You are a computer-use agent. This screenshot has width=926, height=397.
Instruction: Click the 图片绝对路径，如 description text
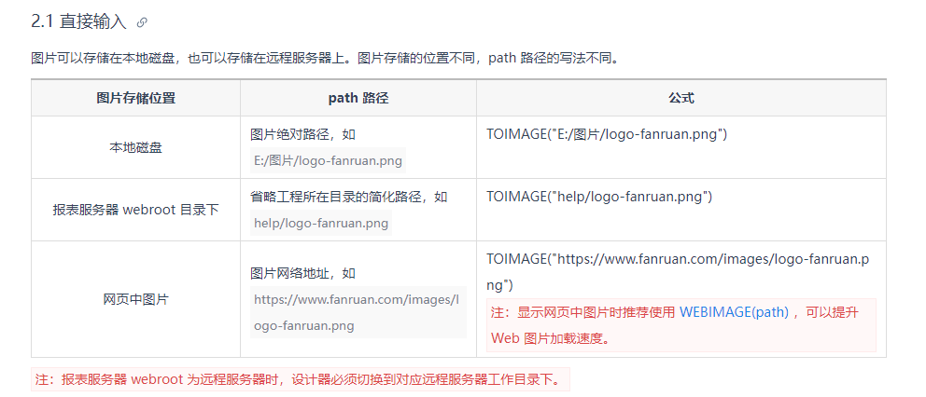[x=303, y=134]
